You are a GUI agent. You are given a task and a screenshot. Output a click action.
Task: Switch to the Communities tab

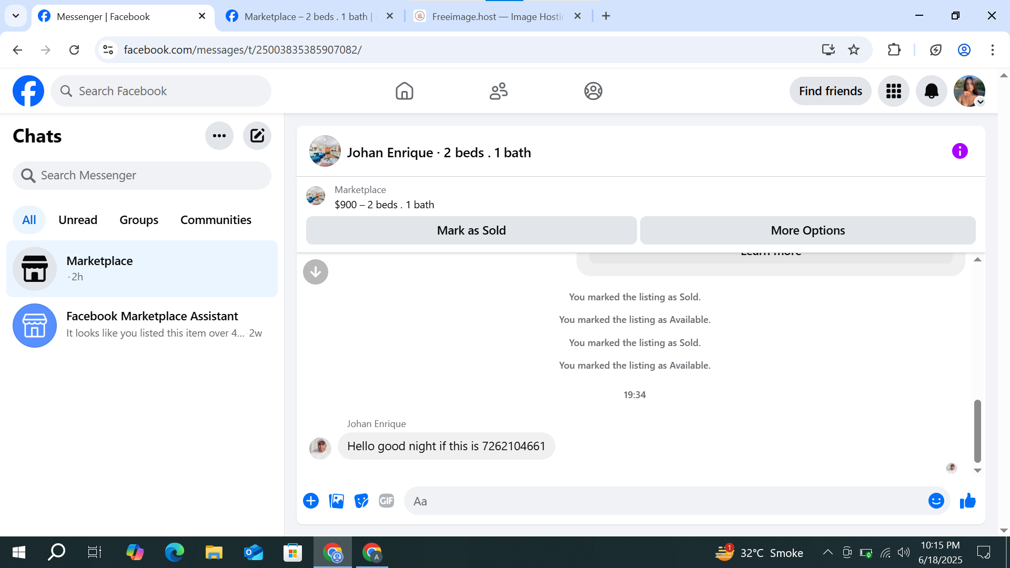[x=216, y=220]
